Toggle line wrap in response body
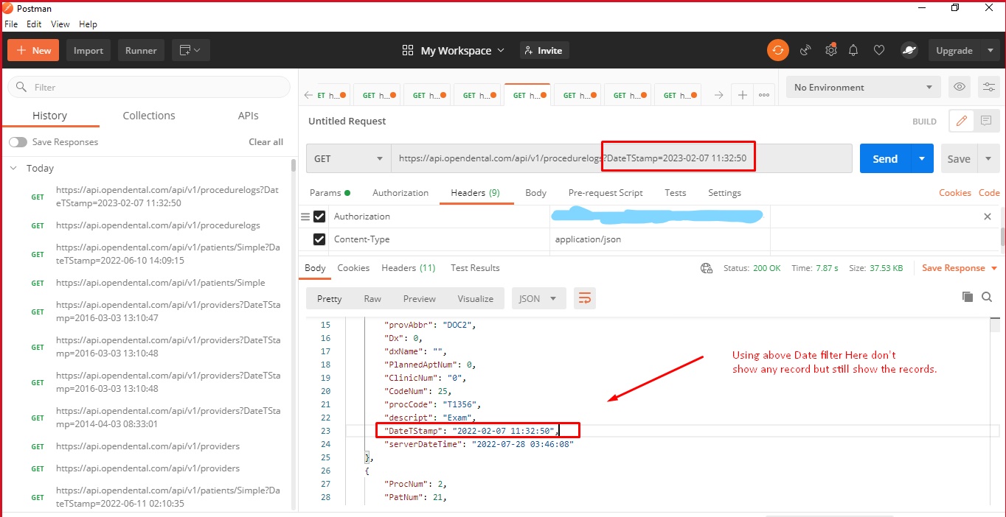 tap(585, 298)
